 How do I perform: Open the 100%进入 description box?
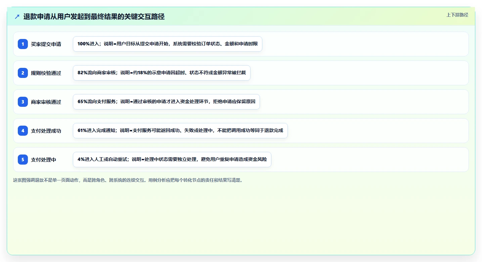[x=168, y=44]
